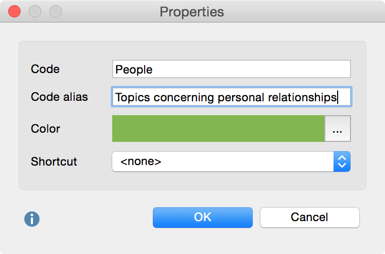Click the Properties window title
385x254 pixels.
[192, 11]
